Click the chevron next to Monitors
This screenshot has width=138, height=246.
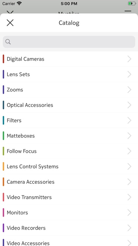[x=129, y=213]
